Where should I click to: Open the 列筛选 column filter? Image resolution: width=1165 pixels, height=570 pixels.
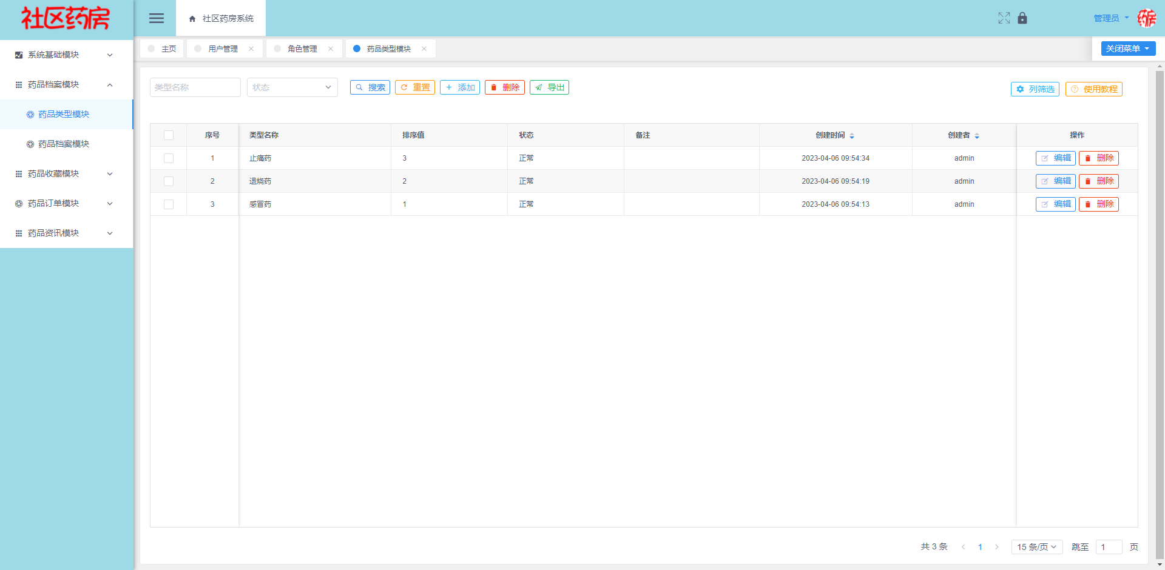point(1035,89)
